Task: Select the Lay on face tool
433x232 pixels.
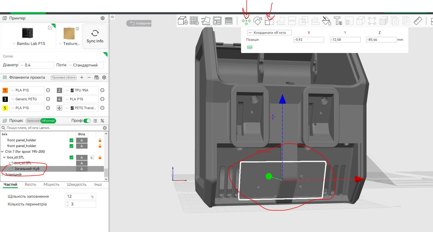Action: [x=281, y=21]
